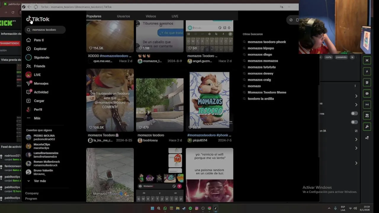Toggle the switch in the row ending 'ores'

(354, 114)
